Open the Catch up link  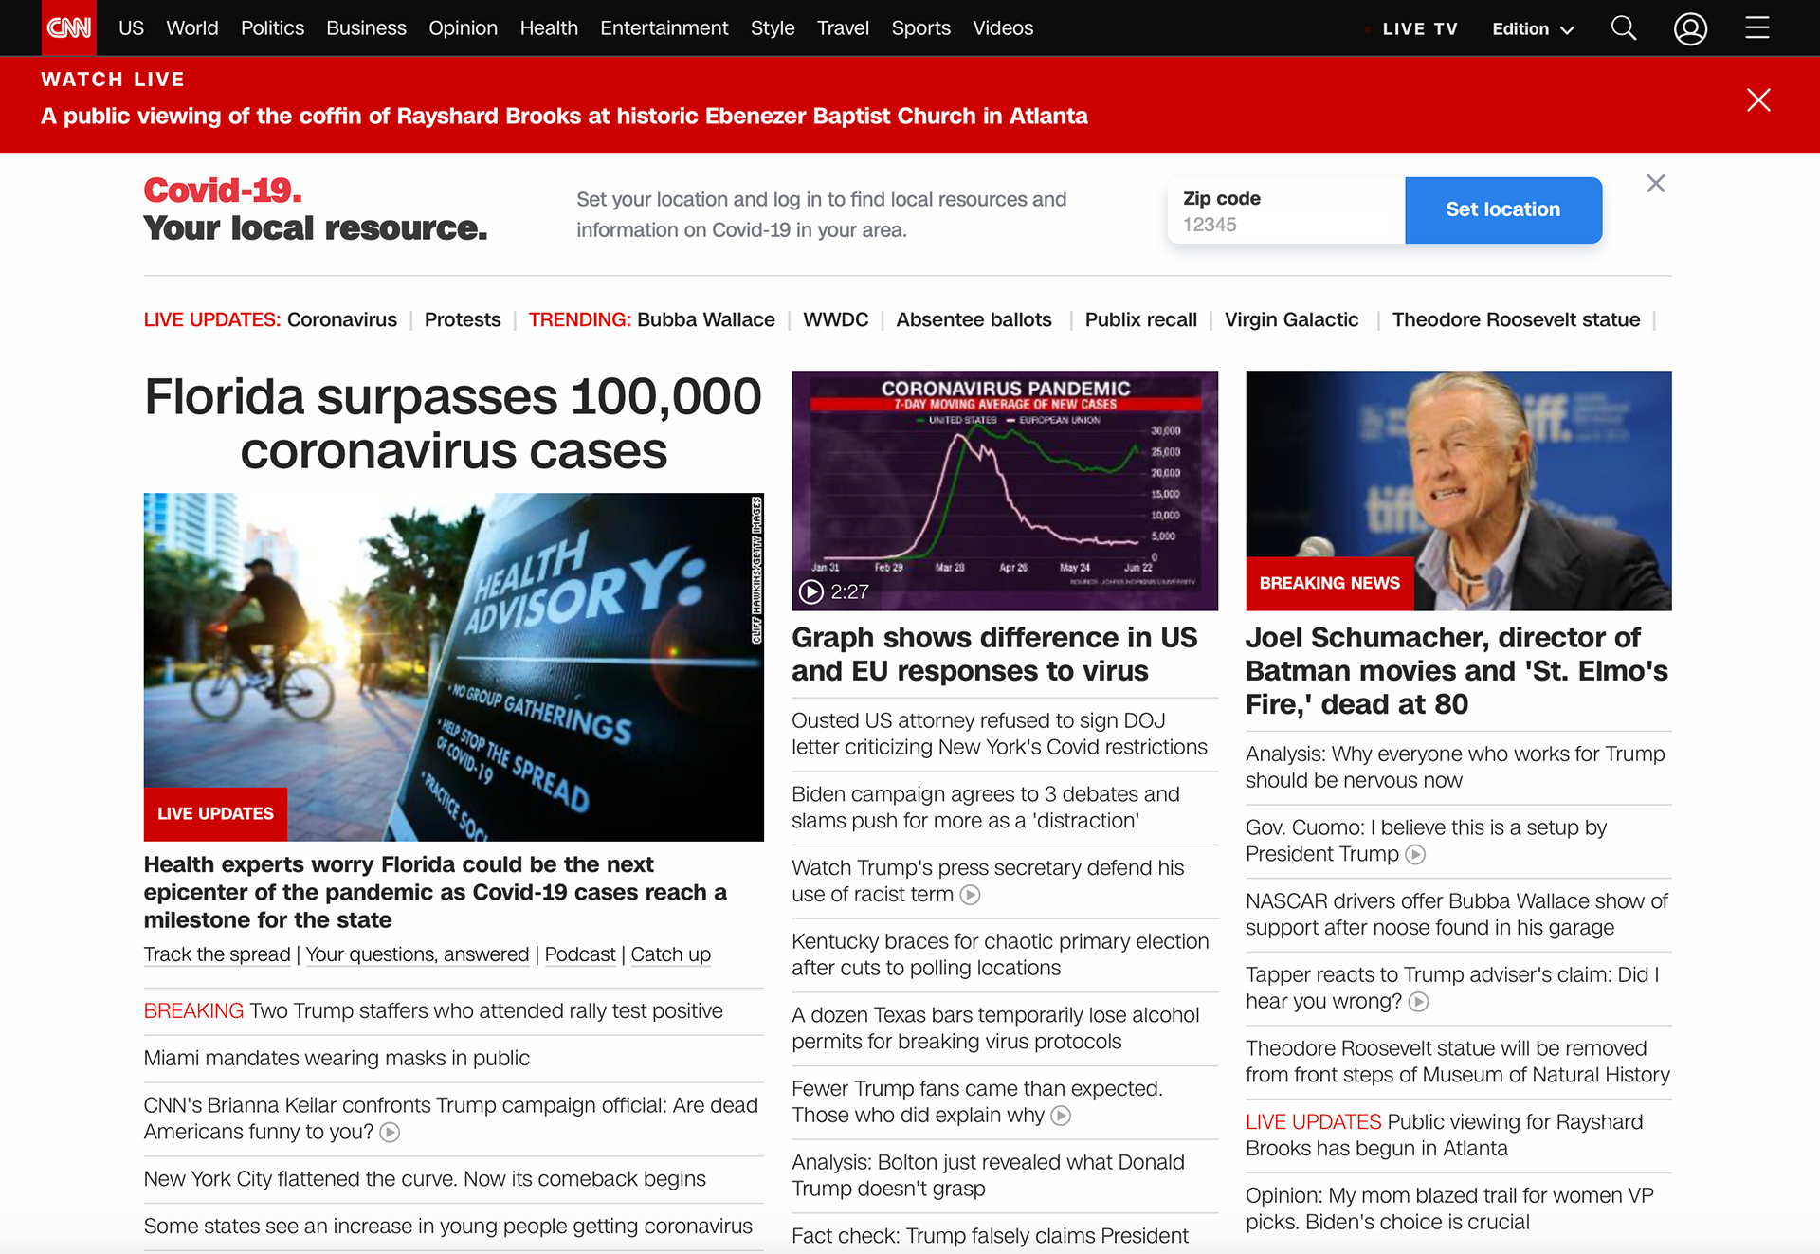click(x=670, y=954)
